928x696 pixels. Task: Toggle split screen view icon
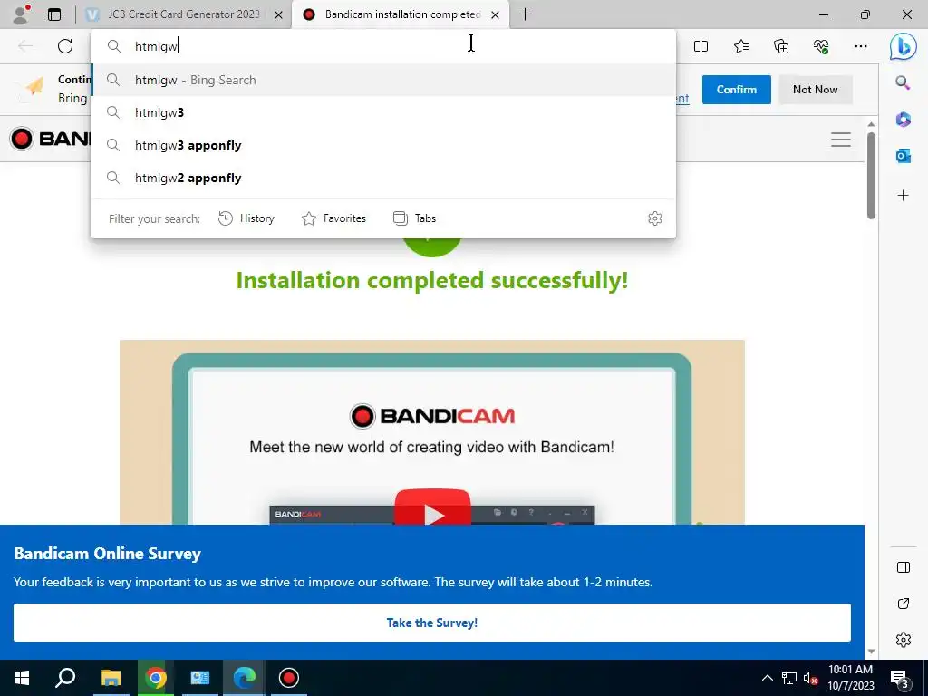pyautogui.click(x=701, y=46)
